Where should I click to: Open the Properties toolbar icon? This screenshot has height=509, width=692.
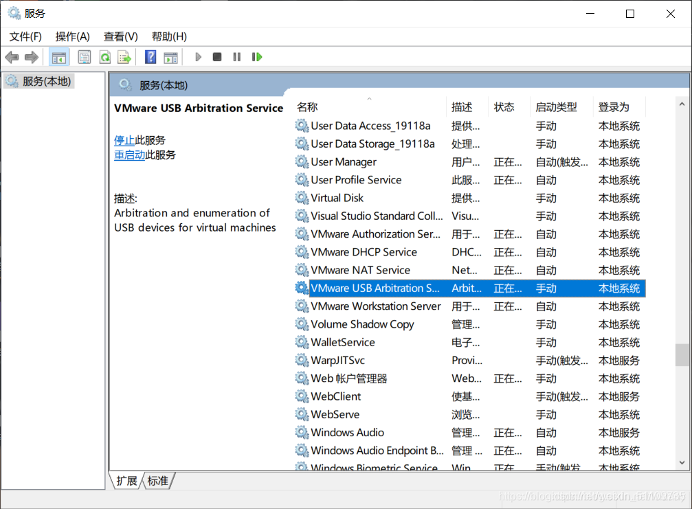click(x=85, y=57)
